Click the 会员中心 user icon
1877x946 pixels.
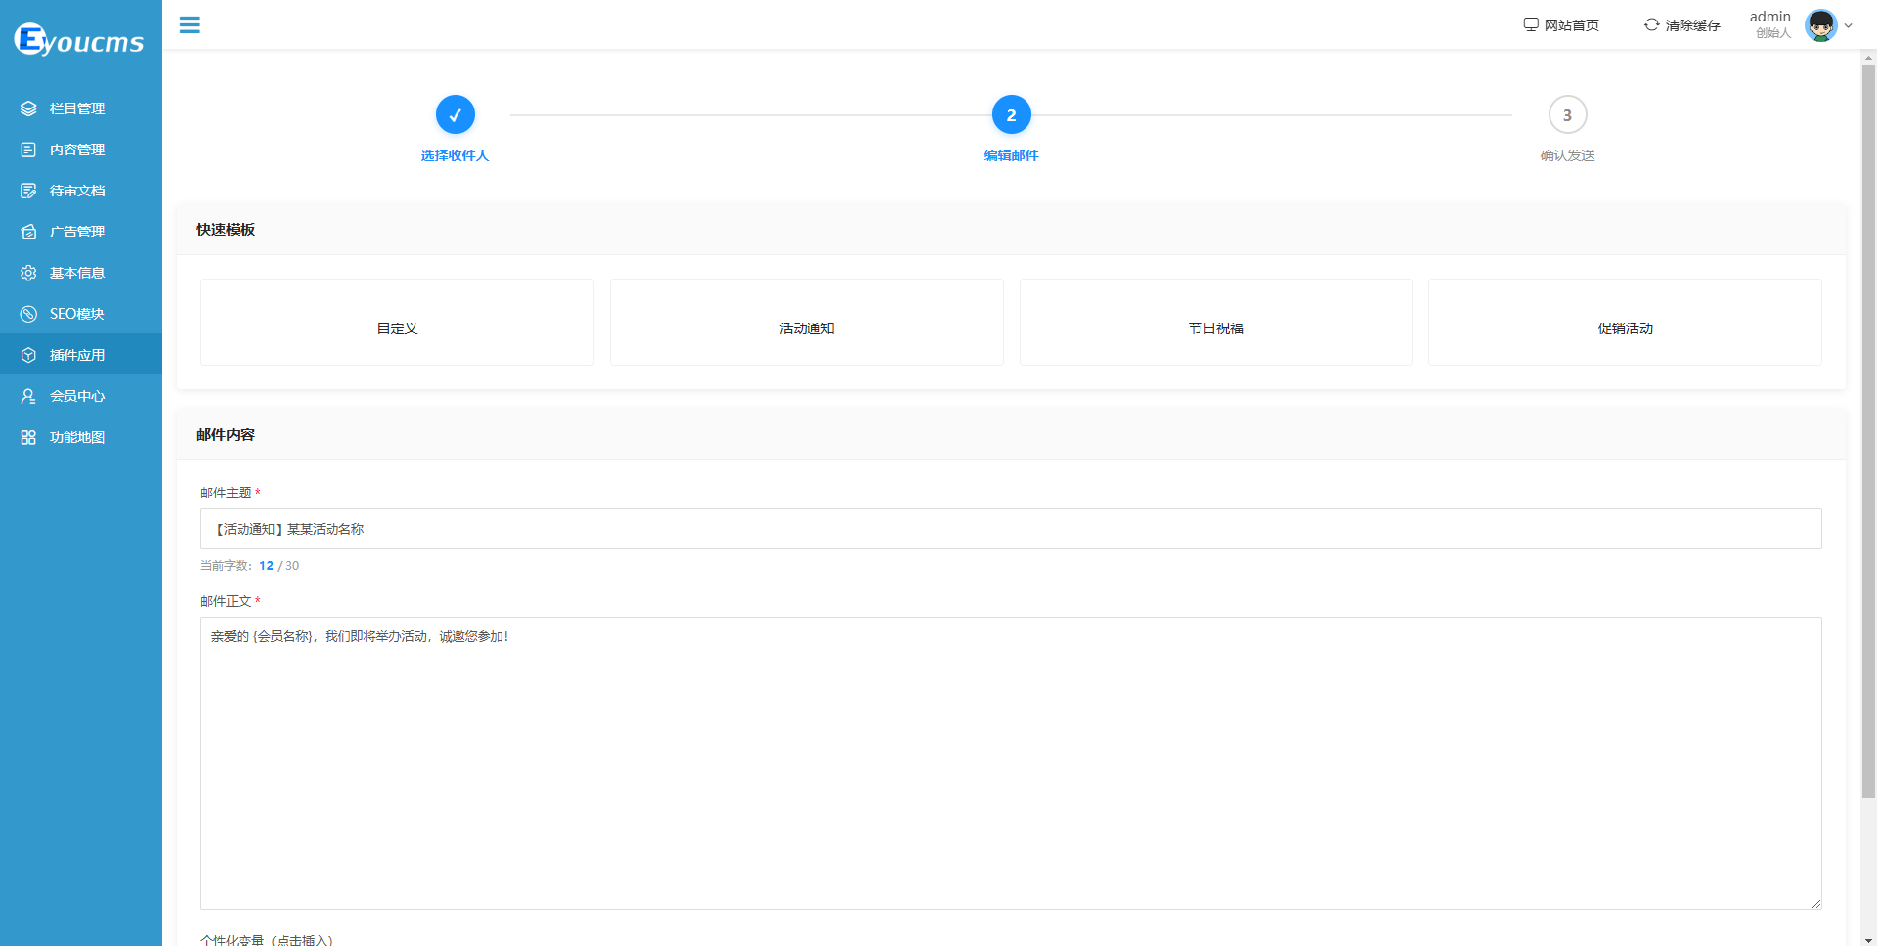[x=28, y=396]
